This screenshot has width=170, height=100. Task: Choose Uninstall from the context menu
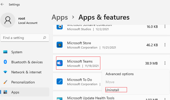(112, 90)
